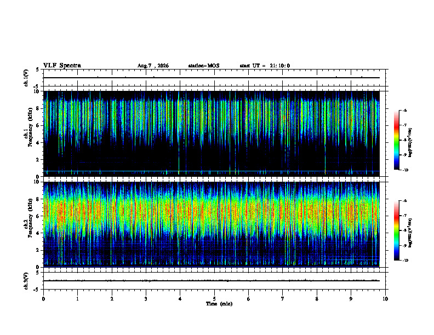Click the ch.1 spectrogram color bar
This screenshot has height=335, width=434.
[x=396, y=140]
